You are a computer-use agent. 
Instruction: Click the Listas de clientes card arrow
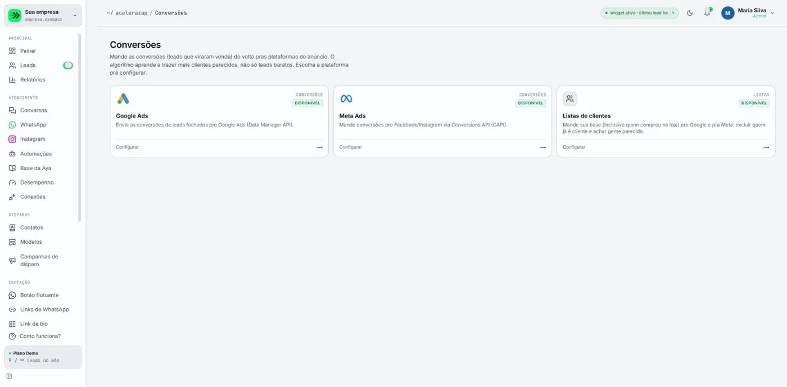click(x=766, y=147)
